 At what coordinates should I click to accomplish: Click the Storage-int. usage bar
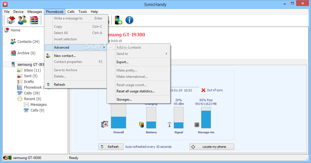(x=206, y=118)
